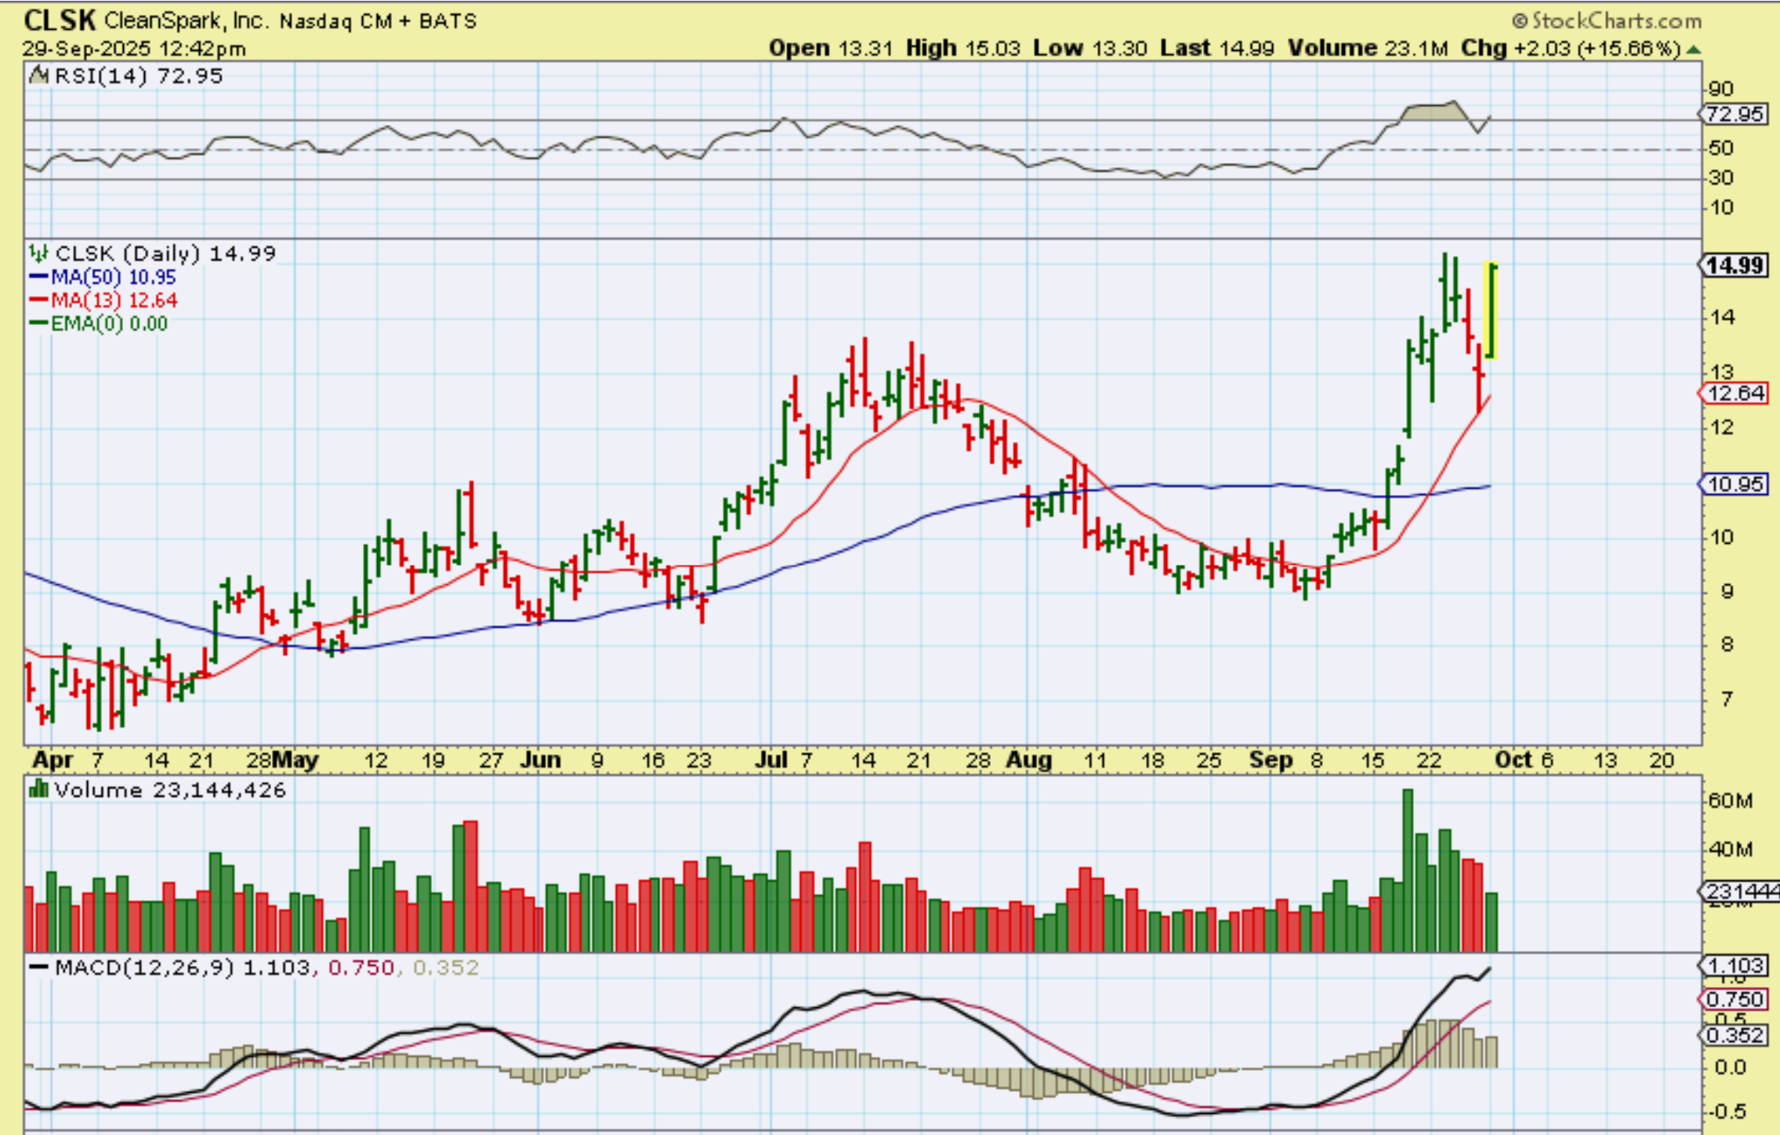This screenshot has width=1780, height=1135.
Task: Click the yellow highlighted latest price bar
Action: click(1492, 312)
